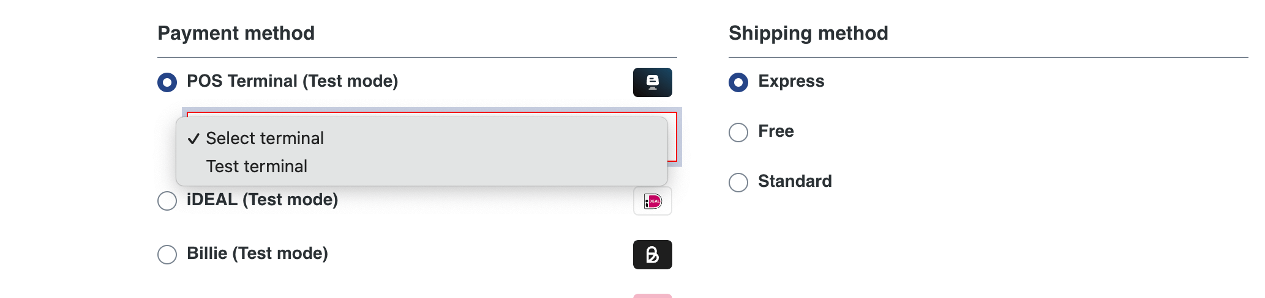
Task: Click the 'Express' shipping label
Action: pos(791,81)
